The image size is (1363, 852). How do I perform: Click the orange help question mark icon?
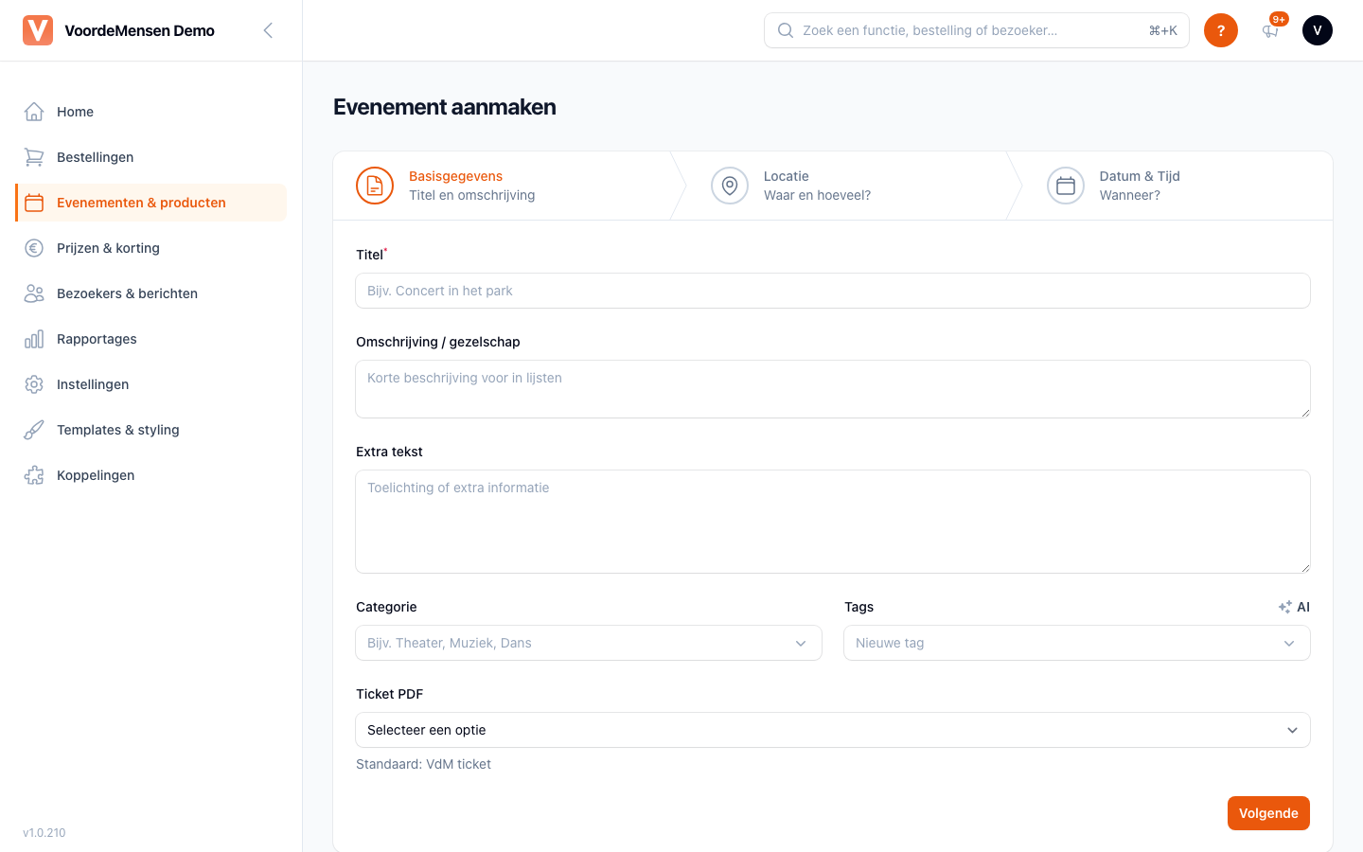1221,30
